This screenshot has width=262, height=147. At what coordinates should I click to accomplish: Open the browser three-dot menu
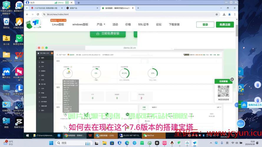tap(235, 14)
